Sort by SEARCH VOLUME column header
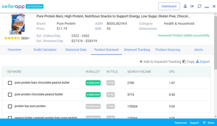217x126 pixels. pyautogui.click(x=139, y=72)
